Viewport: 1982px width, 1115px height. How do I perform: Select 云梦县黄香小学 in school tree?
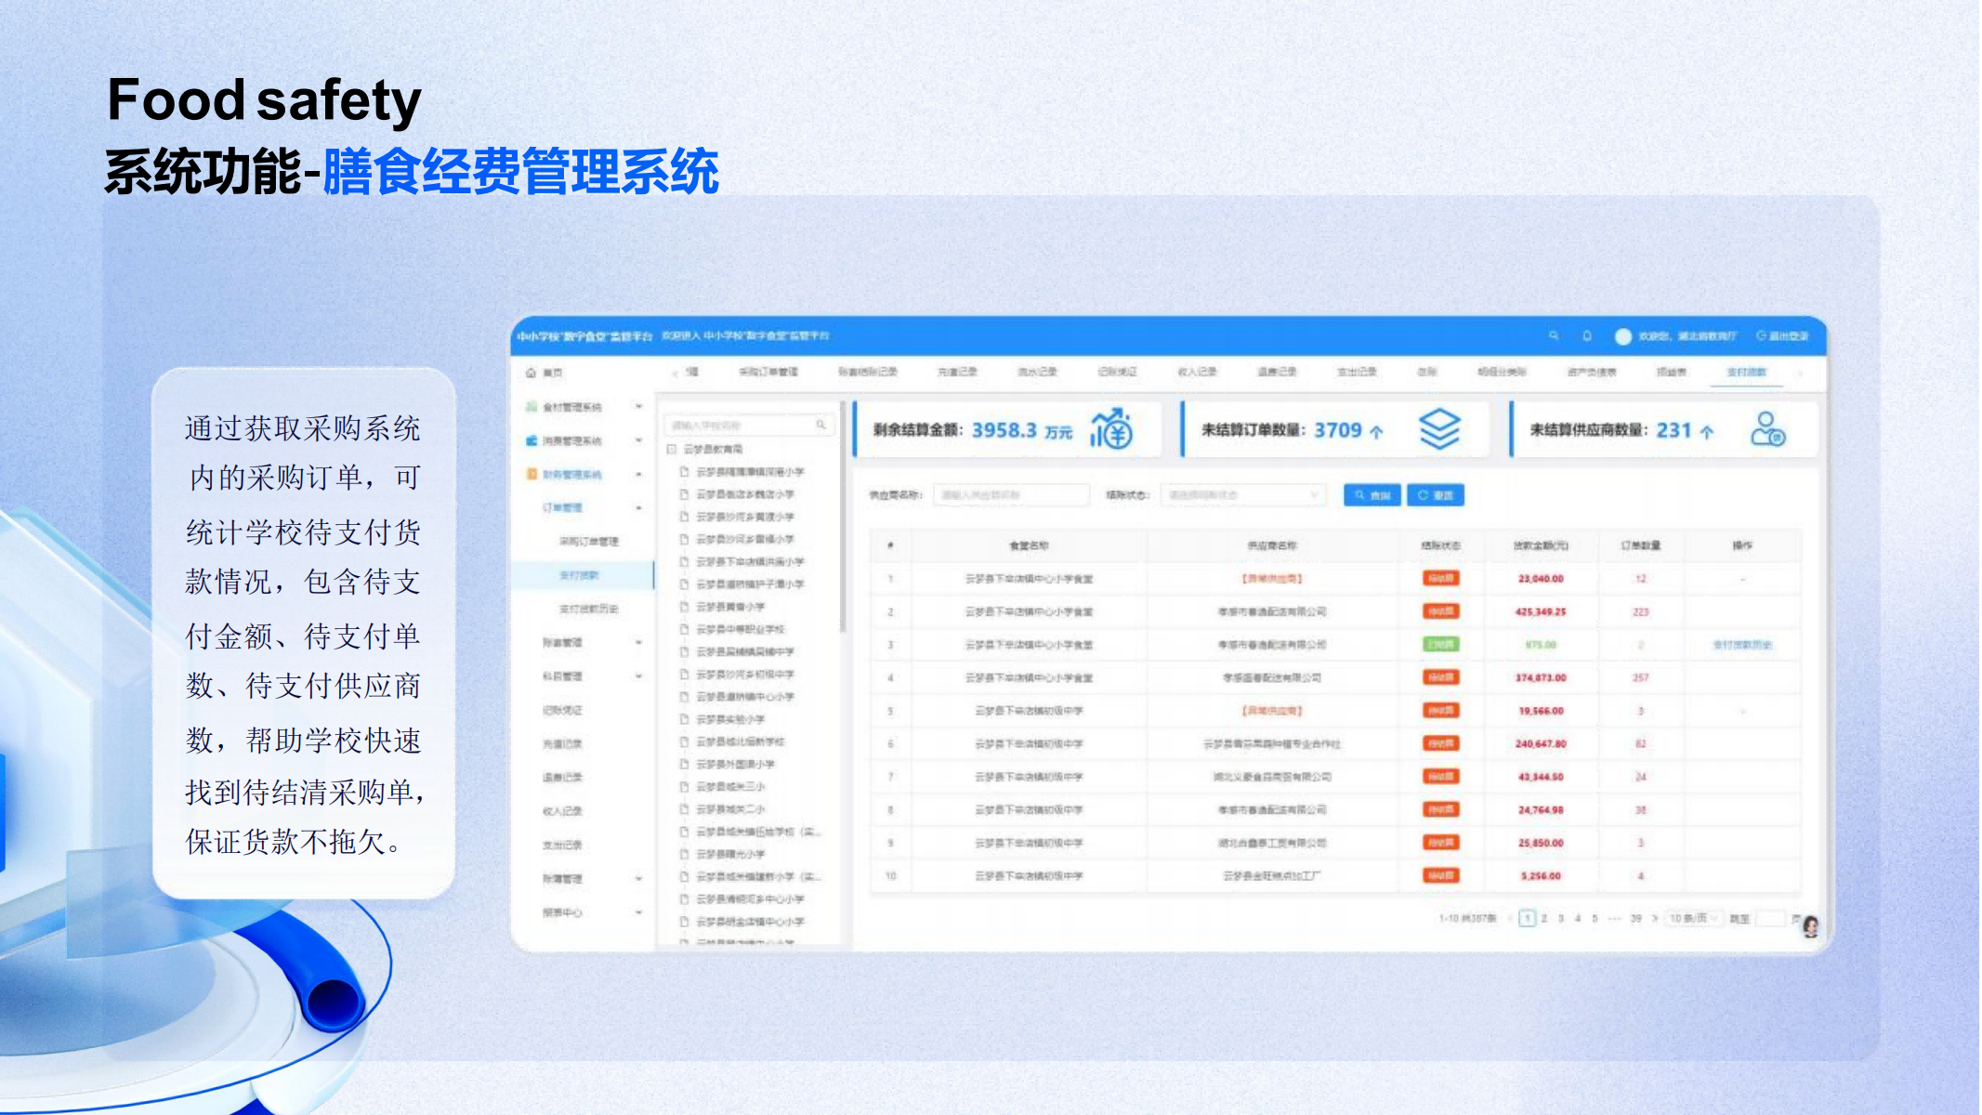coord(730,607)
